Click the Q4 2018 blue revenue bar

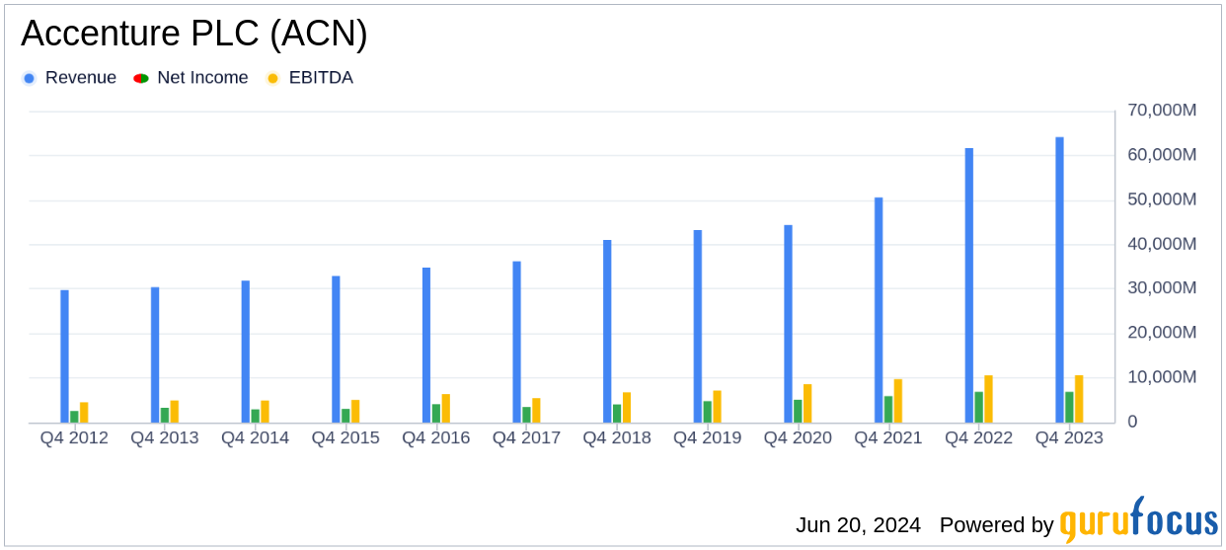(x=607, y=332)
